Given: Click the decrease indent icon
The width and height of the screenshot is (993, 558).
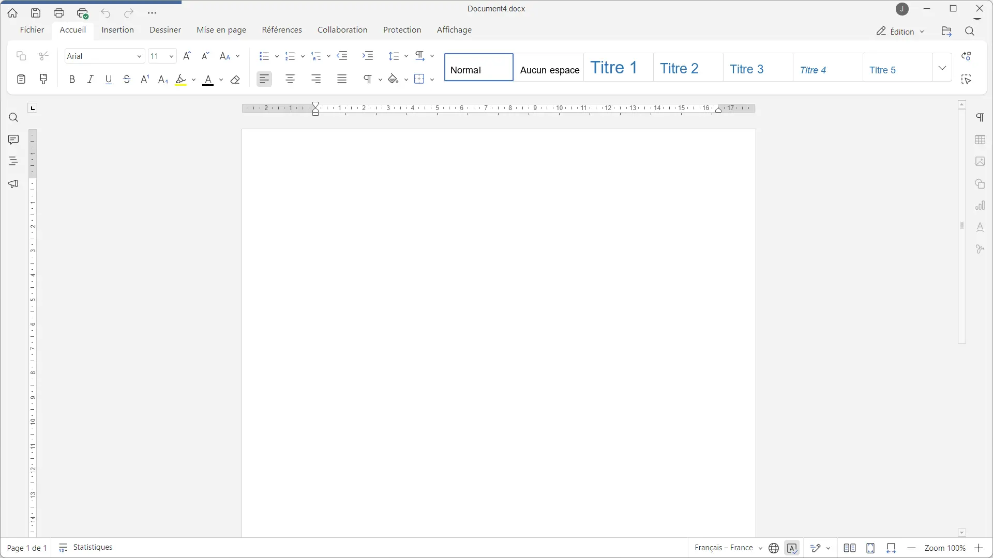Looking at the screenshot, I should [x=342, y=56].
